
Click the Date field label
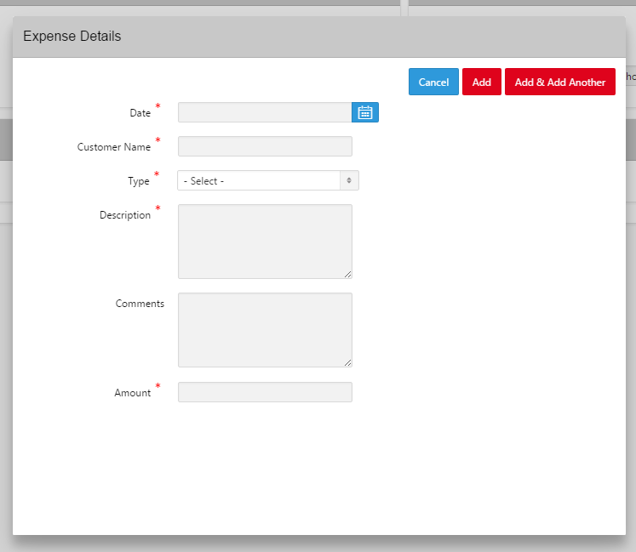140,113
